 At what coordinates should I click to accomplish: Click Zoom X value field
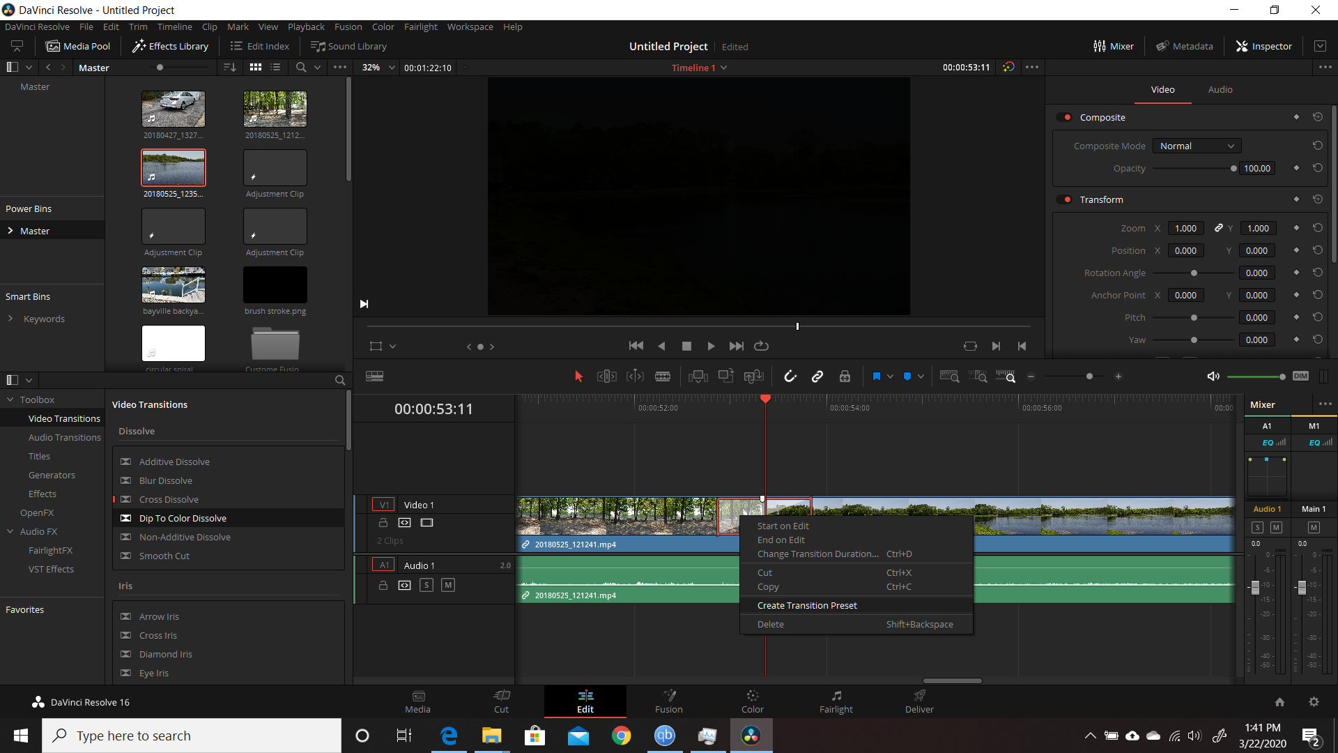coord(1185,228)
